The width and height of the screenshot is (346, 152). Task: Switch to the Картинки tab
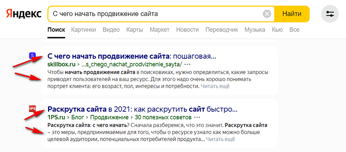point(84,30)
